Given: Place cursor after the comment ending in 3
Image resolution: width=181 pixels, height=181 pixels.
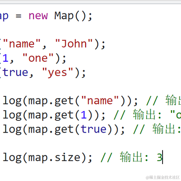Looking at the screenshot, I should point(163,157).
